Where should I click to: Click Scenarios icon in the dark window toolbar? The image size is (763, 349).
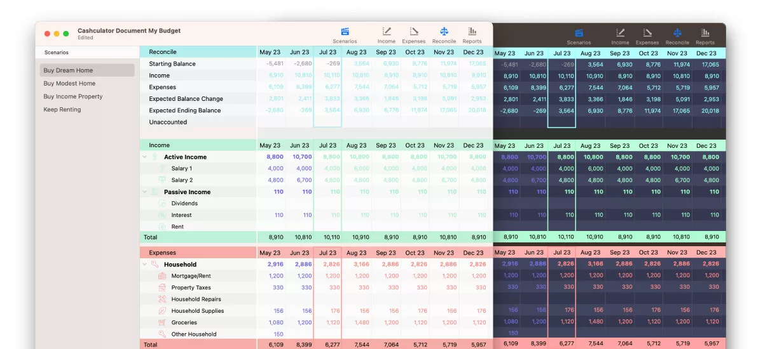click(x=579, y=33)
